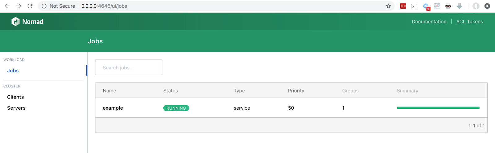Navigate to Servers in the sidebar
The image size is (495, 153).
pos(16,108)
